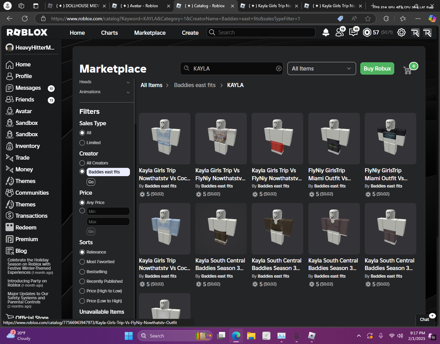Open the All Items category dropdown
This screenshot has height=344, width=440.
pyautogui.click(x=321, y=68)
